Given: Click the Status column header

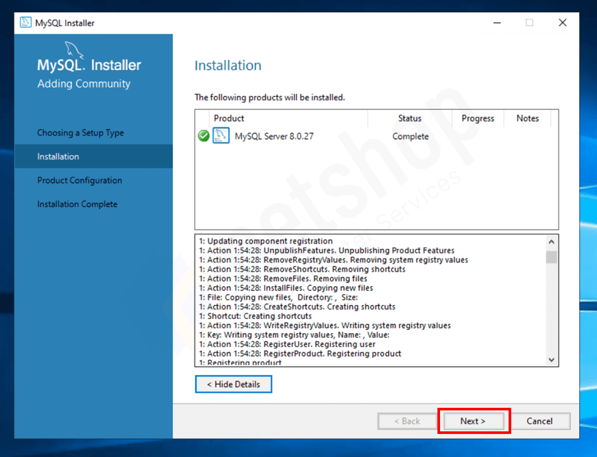Looking at the screenshot, I should [x=410, y=118].
